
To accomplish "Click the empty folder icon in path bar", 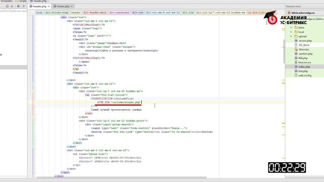I will pyautogui.click(x=17, y=1).
